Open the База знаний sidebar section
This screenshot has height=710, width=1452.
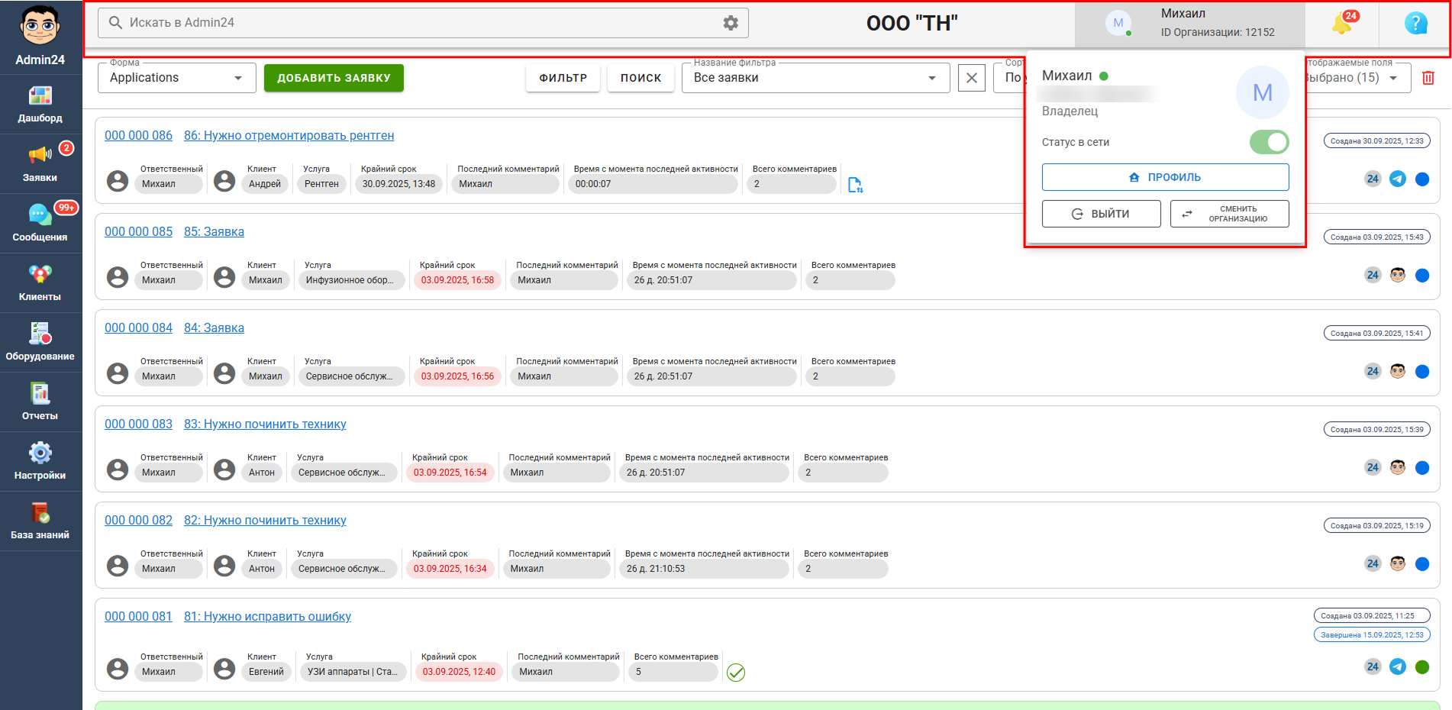(40, 521)
